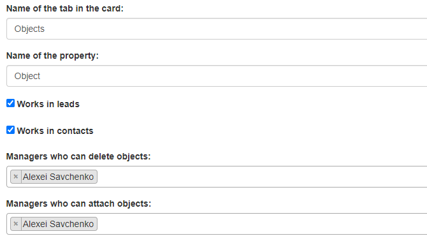Click the 'Name of the tab in the card' label
427x236 pixels.
pos(65,8)
